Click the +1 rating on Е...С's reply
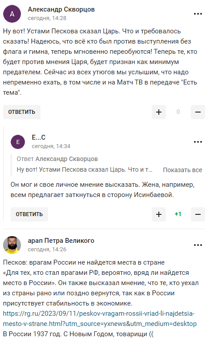 coord(178,214)
